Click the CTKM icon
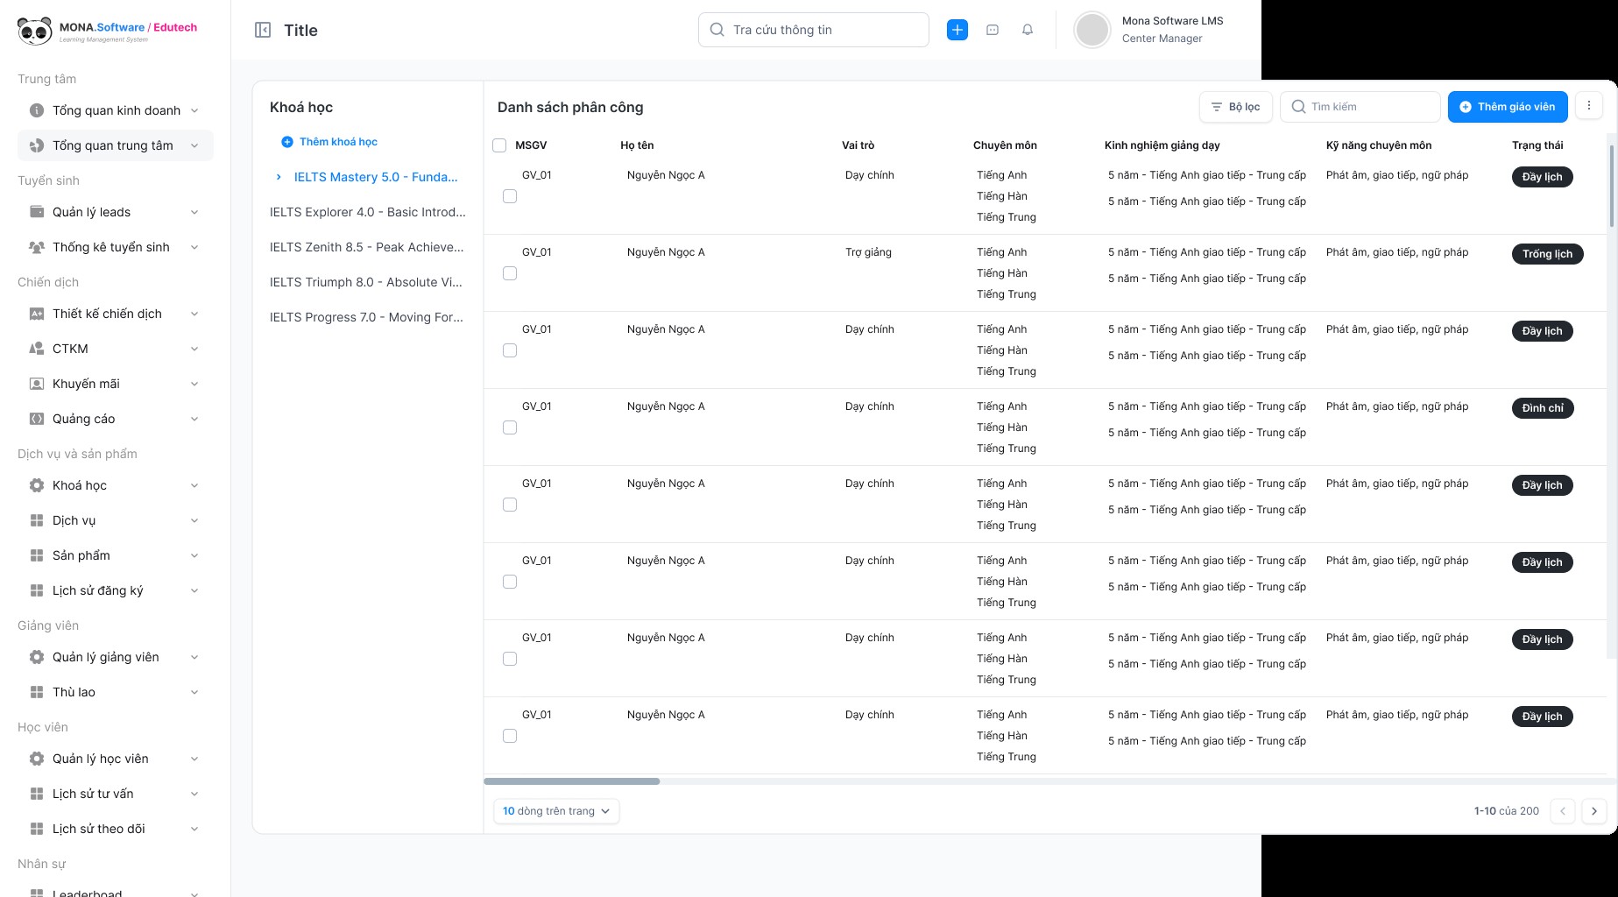The width and height of the screenshot is (1618, 897). click(37, 349)
